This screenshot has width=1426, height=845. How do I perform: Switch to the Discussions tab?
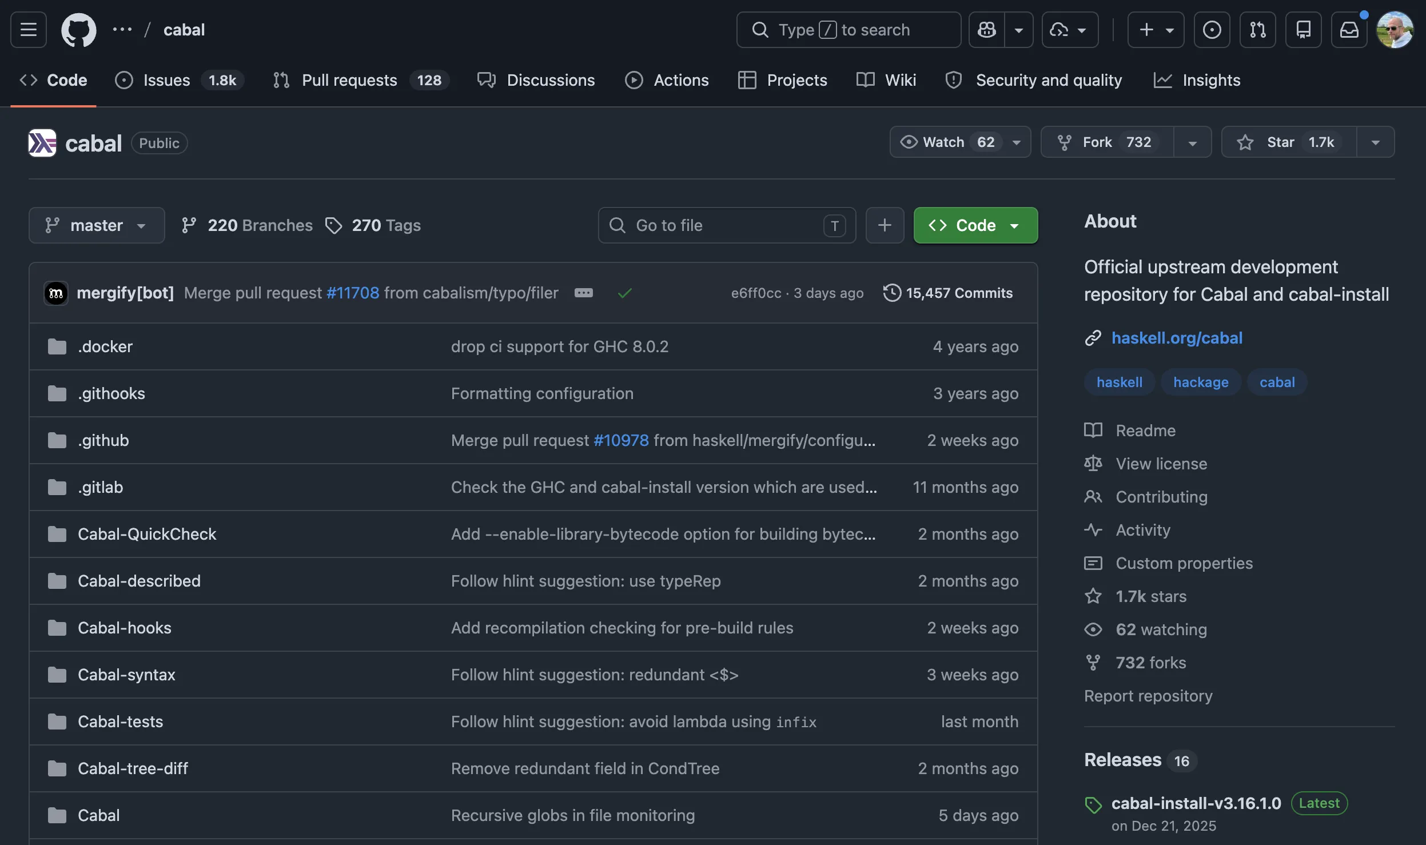(x=536, y=80)
